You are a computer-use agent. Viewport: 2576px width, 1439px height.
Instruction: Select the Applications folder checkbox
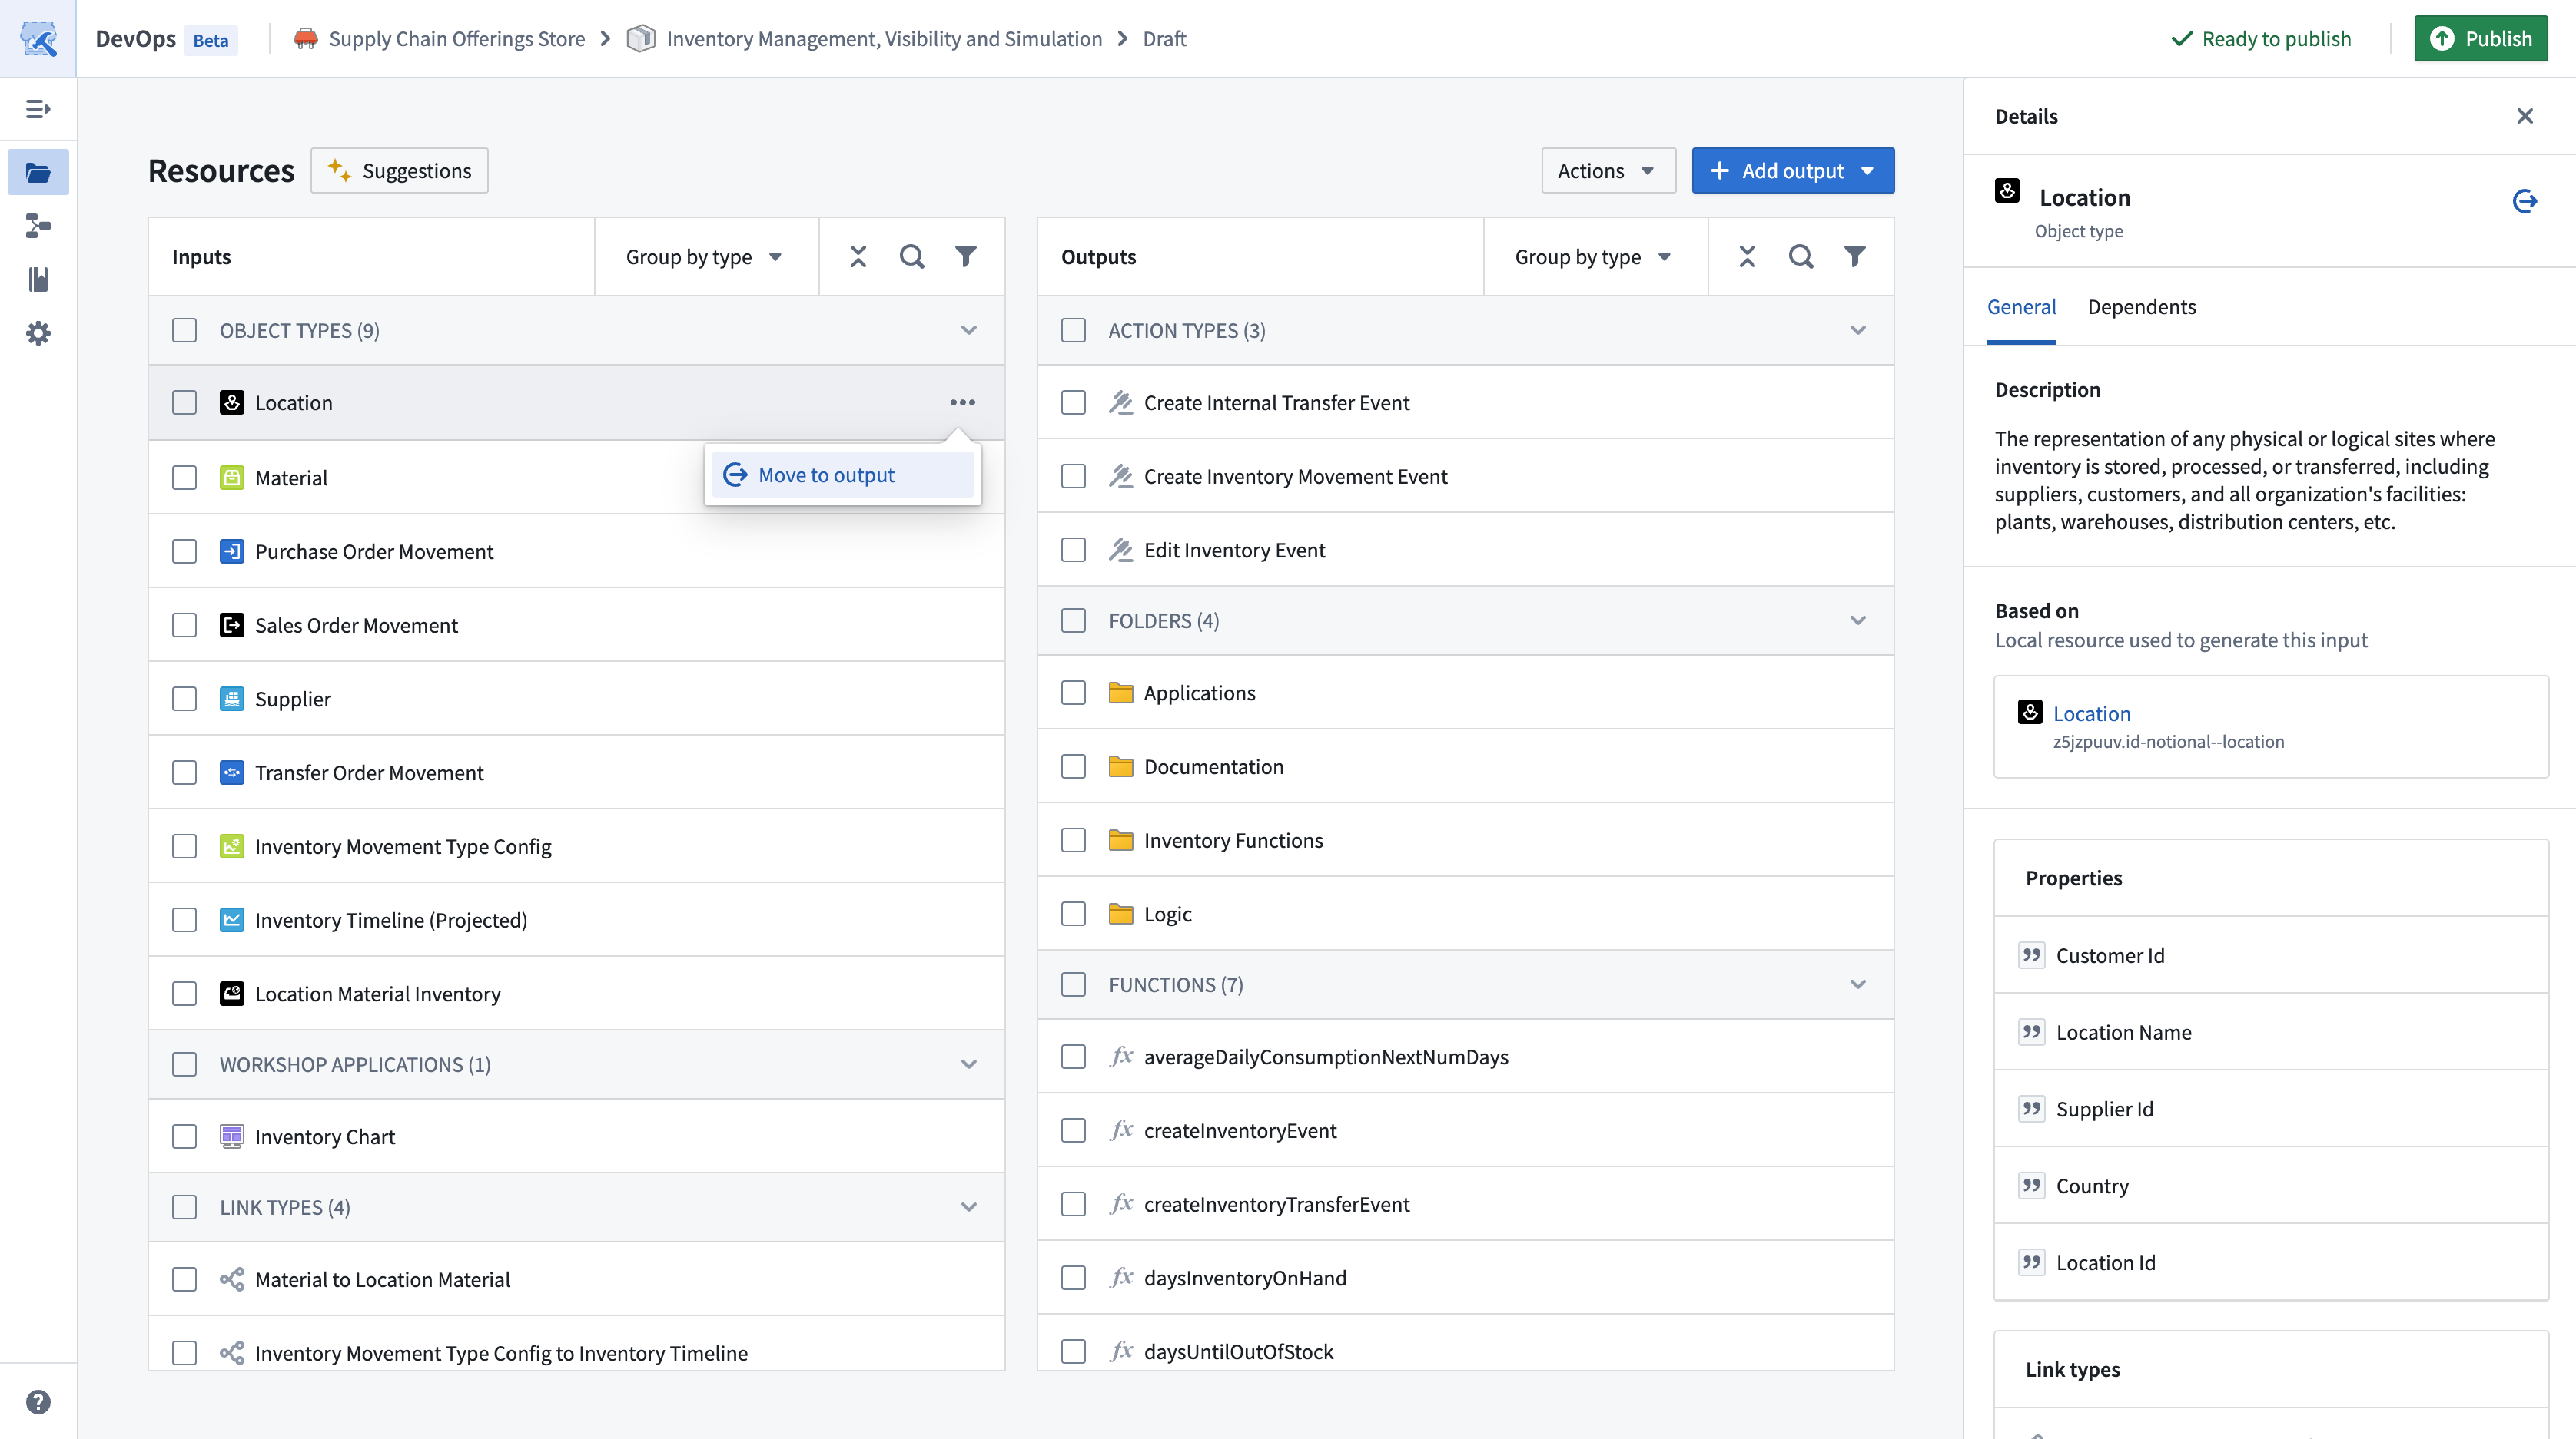[1073, 693]
